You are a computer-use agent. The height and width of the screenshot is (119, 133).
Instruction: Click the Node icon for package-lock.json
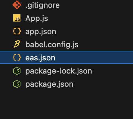click(x=17, y=71)
